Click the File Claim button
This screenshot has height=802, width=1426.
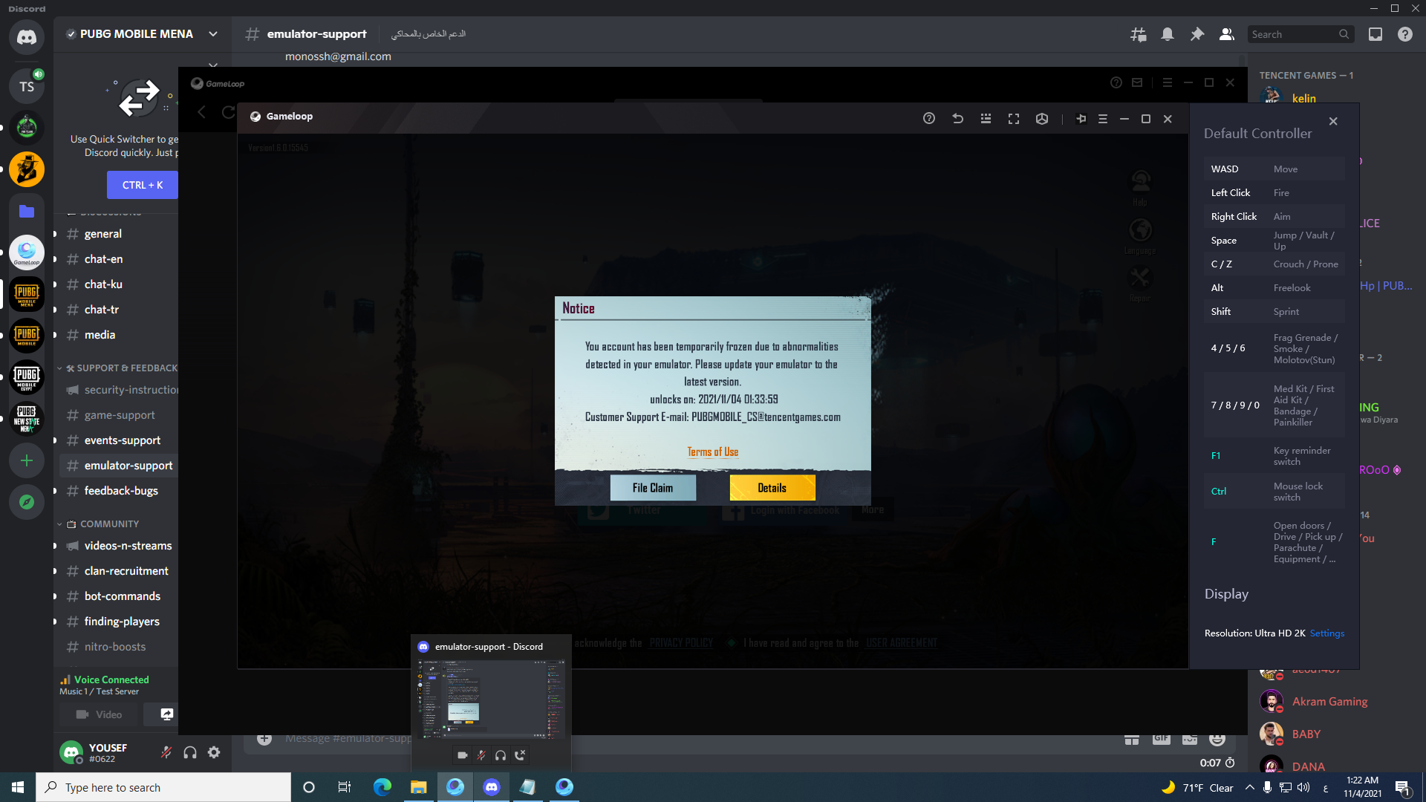click(x=653, y=488)
